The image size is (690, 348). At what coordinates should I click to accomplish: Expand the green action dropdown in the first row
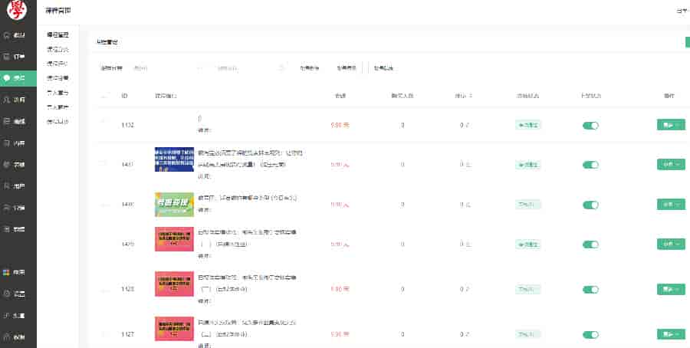[x=670, y=125]
